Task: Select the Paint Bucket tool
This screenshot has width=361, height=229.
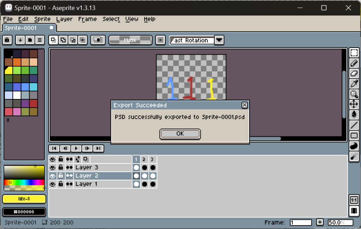Action: pos(354,114)
